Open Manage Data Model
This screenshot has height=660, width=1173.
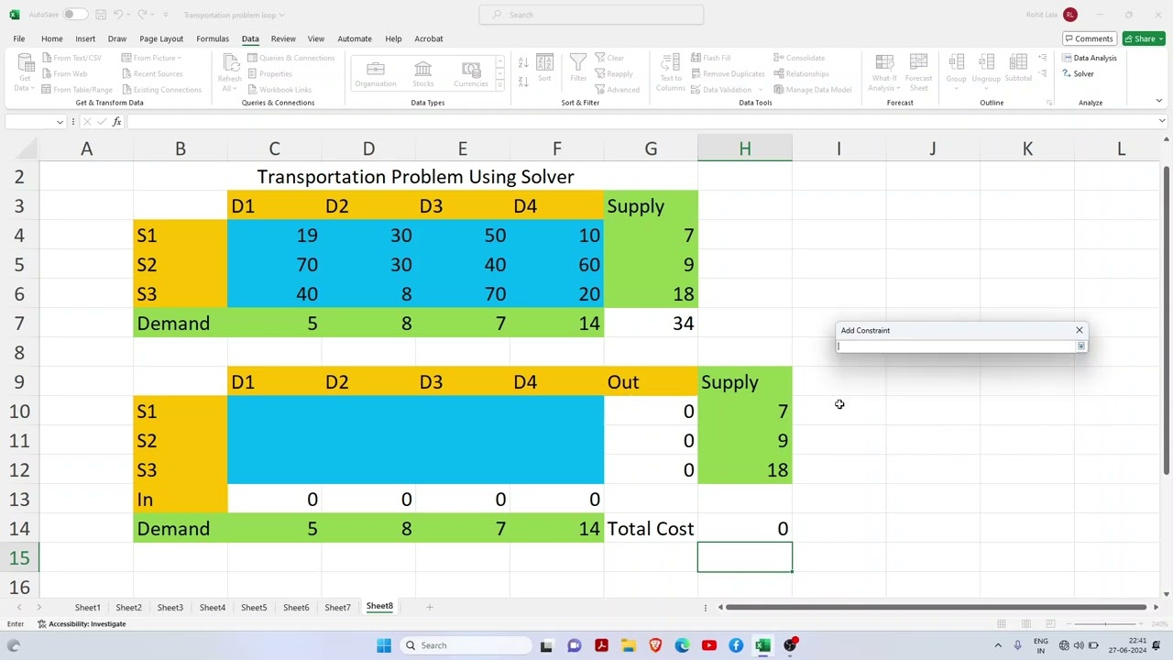click(812, 89)
